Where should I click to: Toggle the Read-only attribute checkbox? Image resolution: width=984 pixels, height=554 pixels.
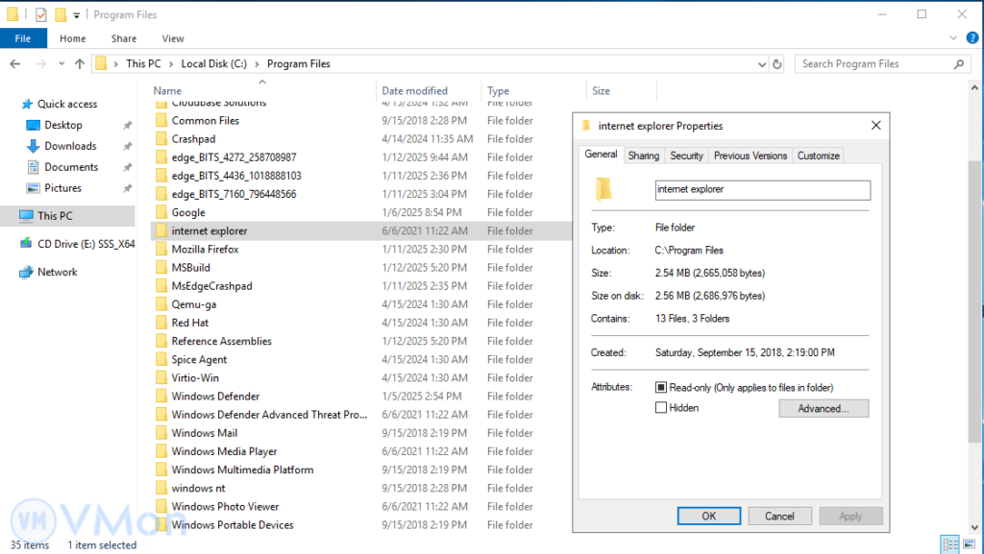pyautogui.click(x=660, y=387)
